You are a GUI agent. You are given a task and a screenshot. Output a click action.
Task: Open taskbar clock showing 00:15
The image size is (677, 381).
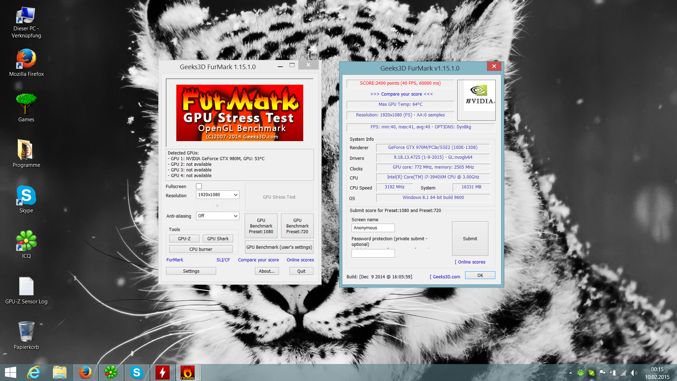(x=657, y=373)
